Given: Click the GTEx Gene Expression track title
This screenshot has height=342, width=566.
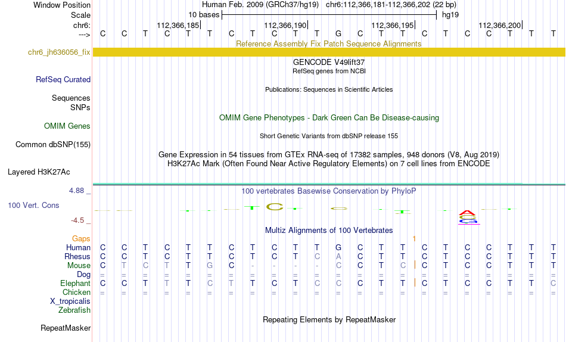Looking at the screenshot, I should pos(329,154).
